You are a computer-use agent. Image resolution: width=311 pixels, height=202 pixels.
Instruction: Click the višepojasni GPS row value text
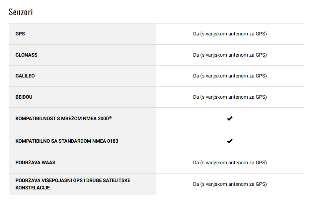230,184
